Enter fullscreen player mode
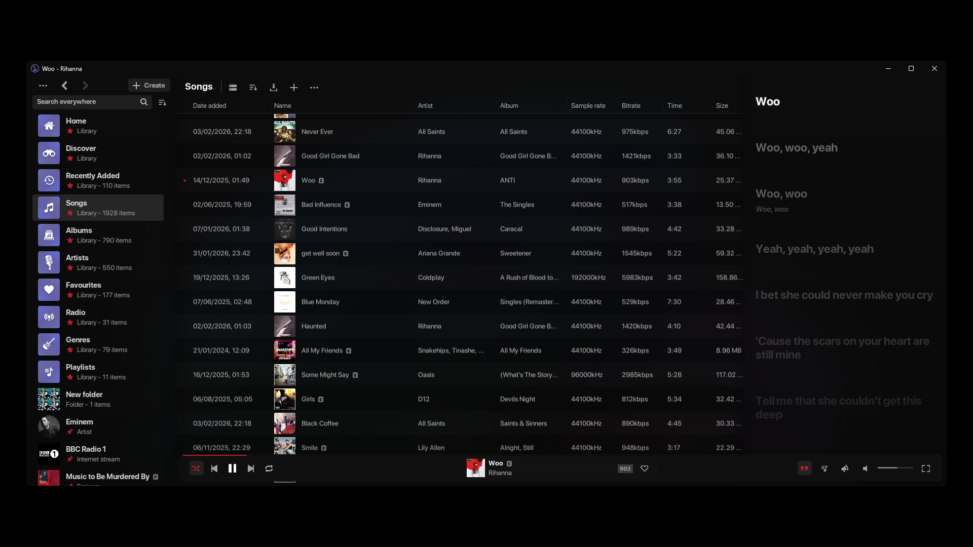This screenshot has width=973, height=547. [926, 468]
